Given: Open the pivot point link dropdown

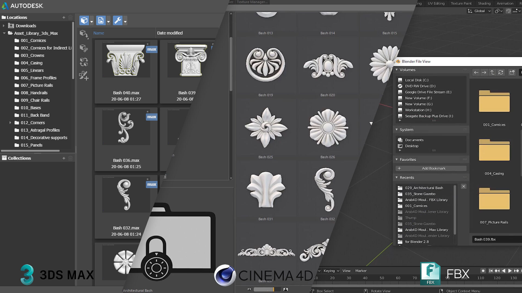Looking at the screenshot, I should [x=498, y=11].
